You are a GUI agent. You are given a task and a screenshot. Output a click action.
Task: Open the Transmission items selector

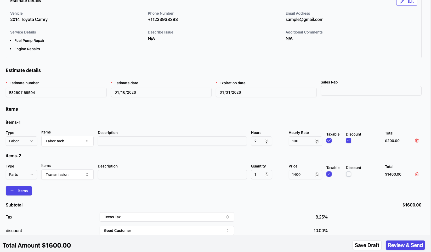[x=67, y=175]
